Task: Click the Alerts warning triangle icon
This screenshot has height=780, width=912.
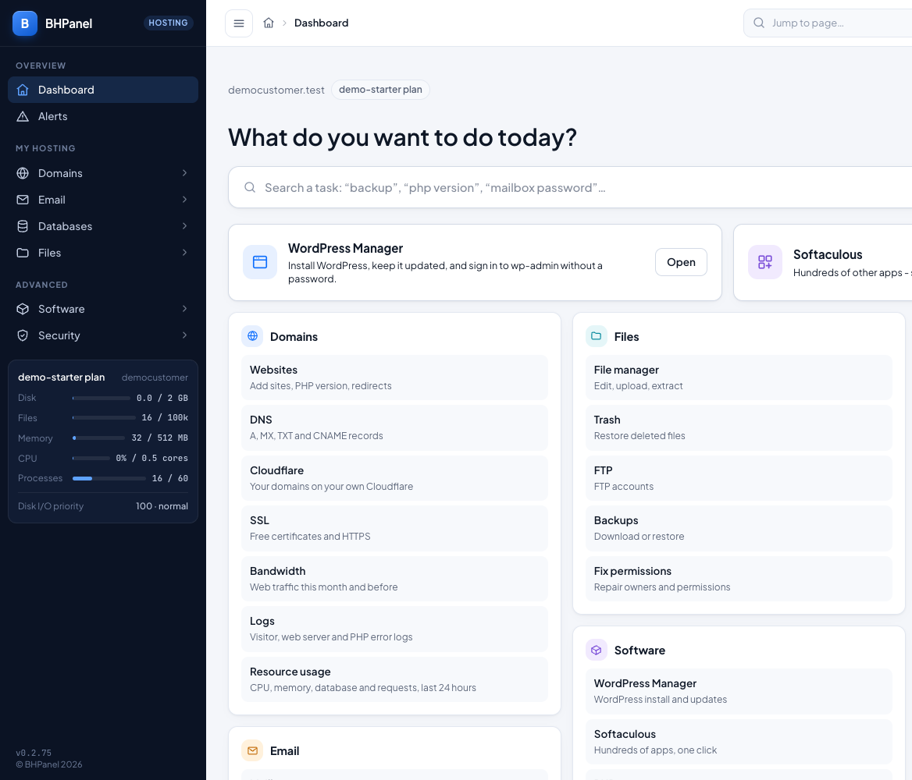Action: pos(23,116)
